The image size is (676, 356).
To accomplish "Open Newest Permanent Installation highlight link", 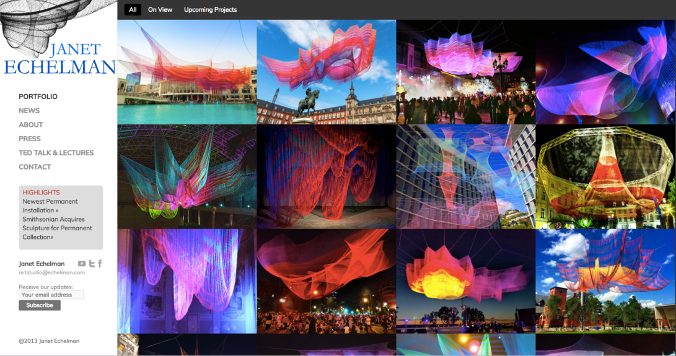I will [50, 206].
